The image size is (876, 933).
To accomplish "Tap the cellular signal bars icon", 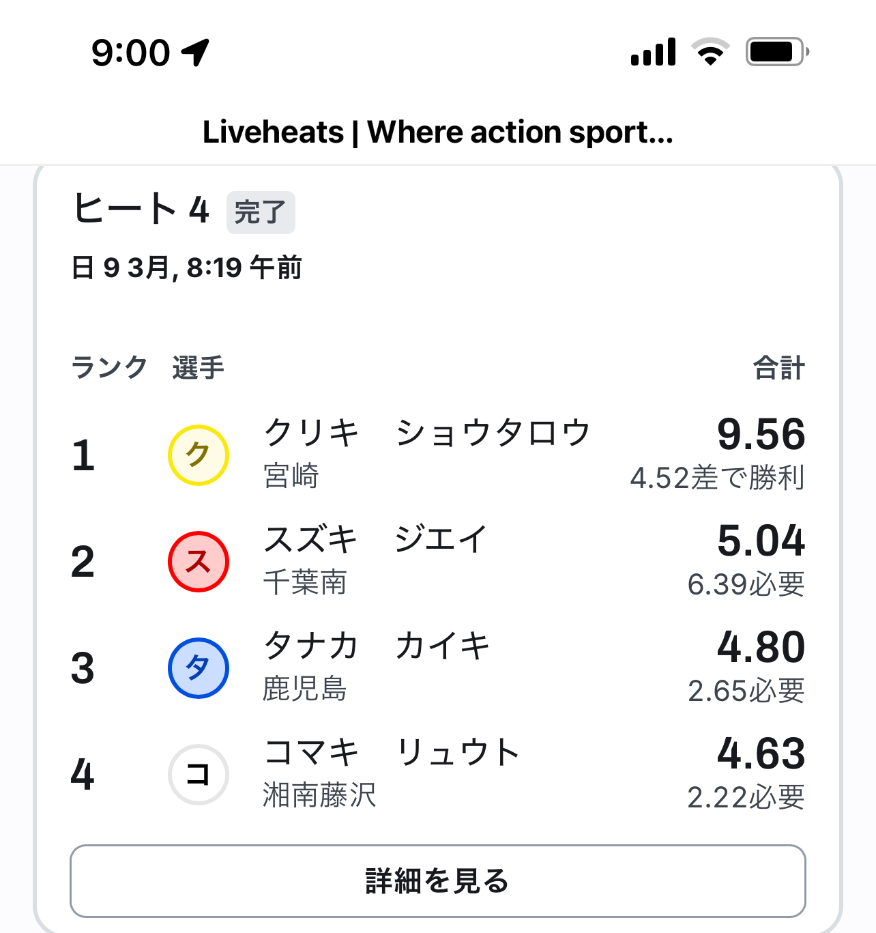I will [654, 52].
